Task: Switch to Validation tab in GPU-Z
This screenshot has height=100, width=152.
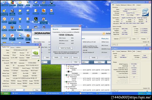Action: point(18,47)
